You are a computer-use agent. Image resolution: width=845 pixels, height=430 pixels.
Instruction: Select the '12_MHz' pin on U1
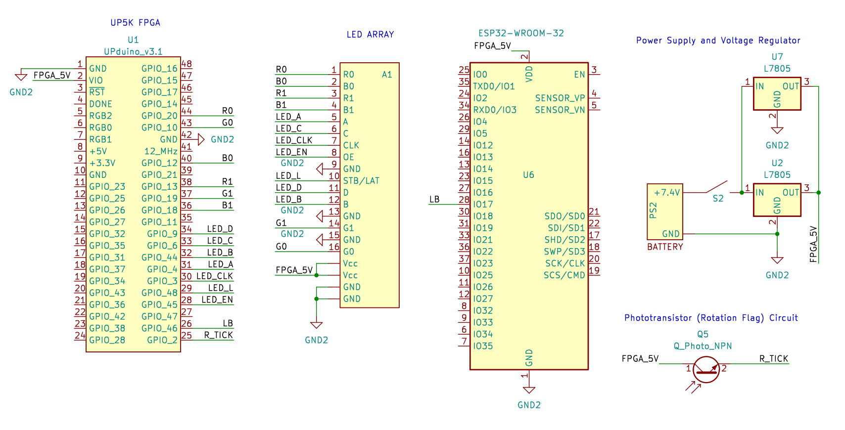(161, 151)
